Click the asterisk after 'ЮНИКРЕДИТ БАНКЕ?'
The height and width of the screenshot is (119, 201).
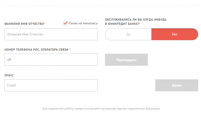140,23
